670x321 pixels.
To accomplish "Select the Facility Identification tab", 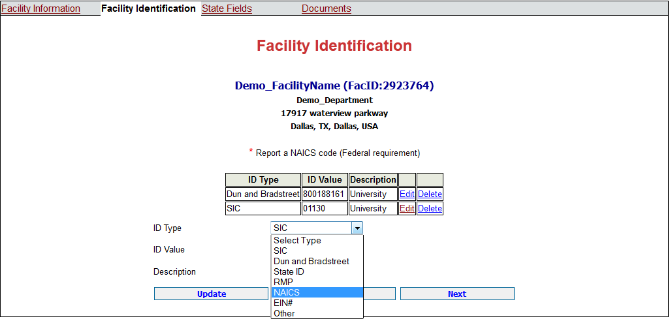I will [148, 8].
